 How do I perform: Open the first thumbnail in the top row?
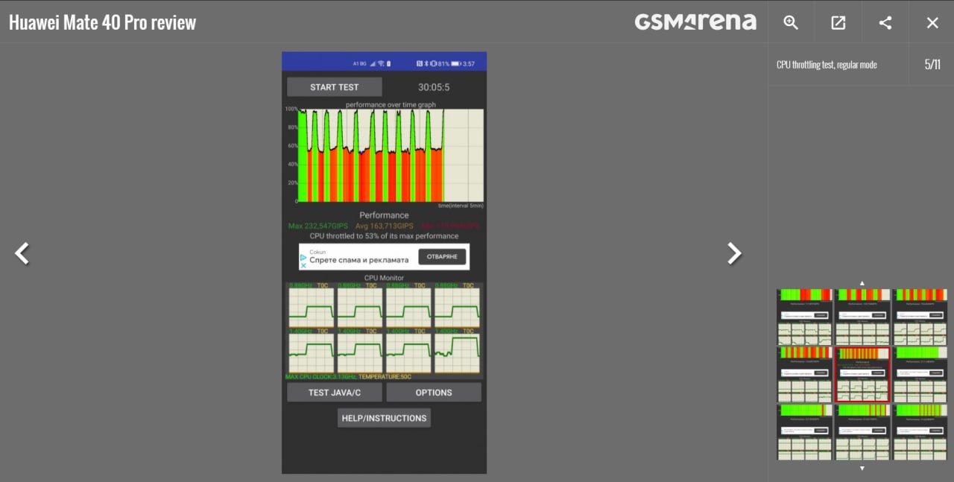point(804,317)
